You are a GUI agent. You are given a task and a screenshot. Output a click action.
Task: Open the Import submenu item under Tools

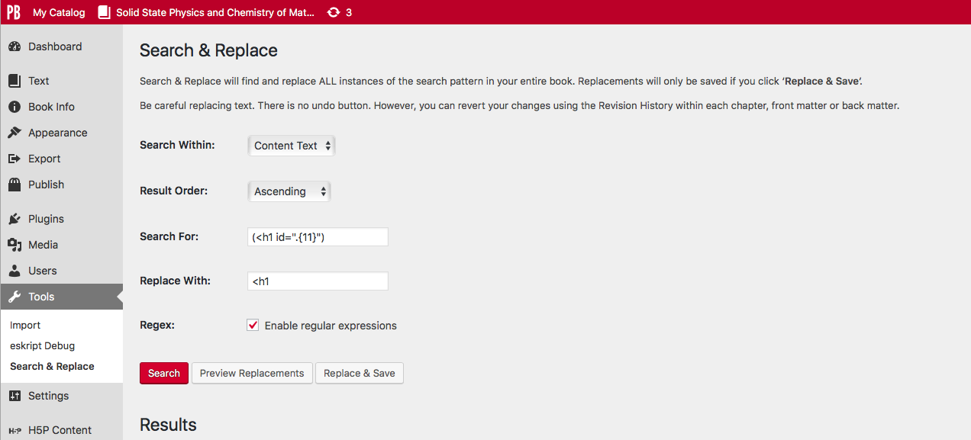25,325
